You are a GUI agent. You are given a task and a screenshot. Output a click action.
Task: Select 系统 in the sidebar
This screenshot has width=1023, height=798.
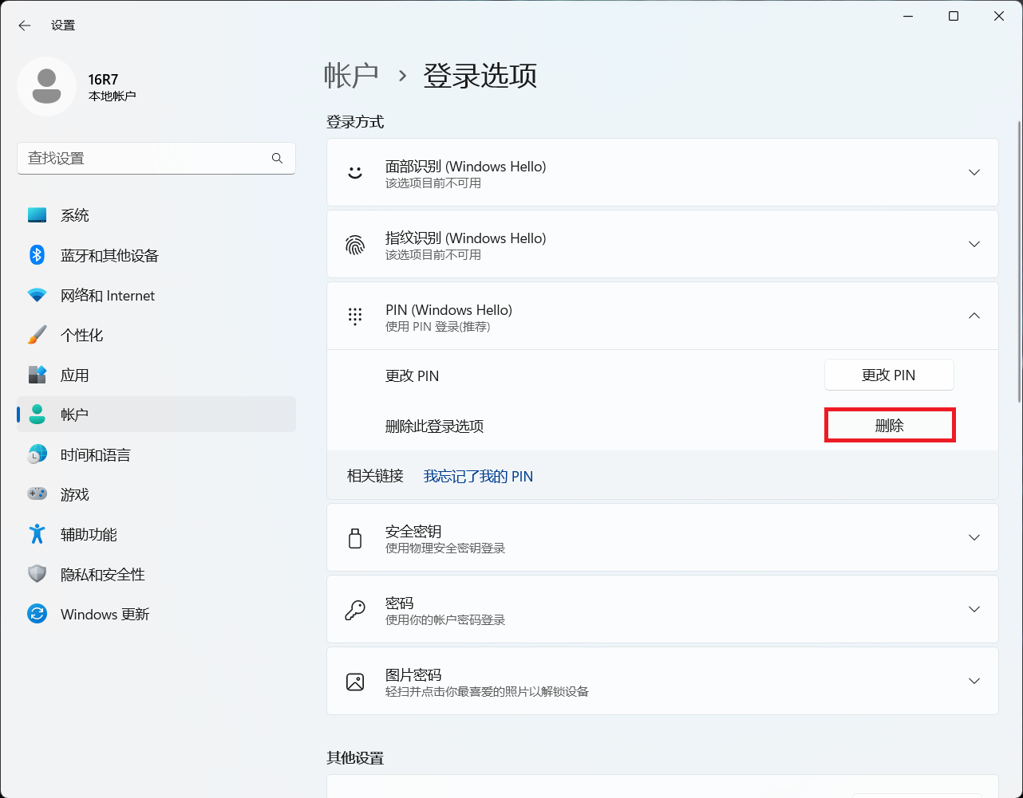75,215
